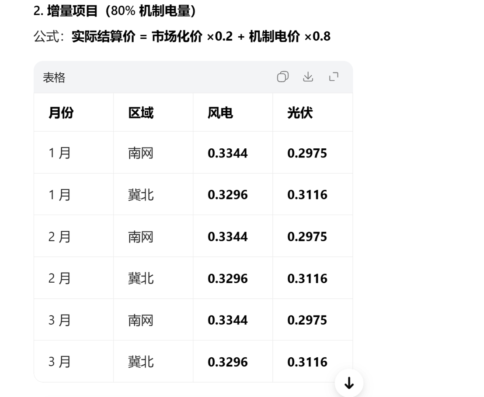Click 风电 value for 3月 冀北 row
Viewport: 484px width, 397px height.
click(x=228, y=362)
